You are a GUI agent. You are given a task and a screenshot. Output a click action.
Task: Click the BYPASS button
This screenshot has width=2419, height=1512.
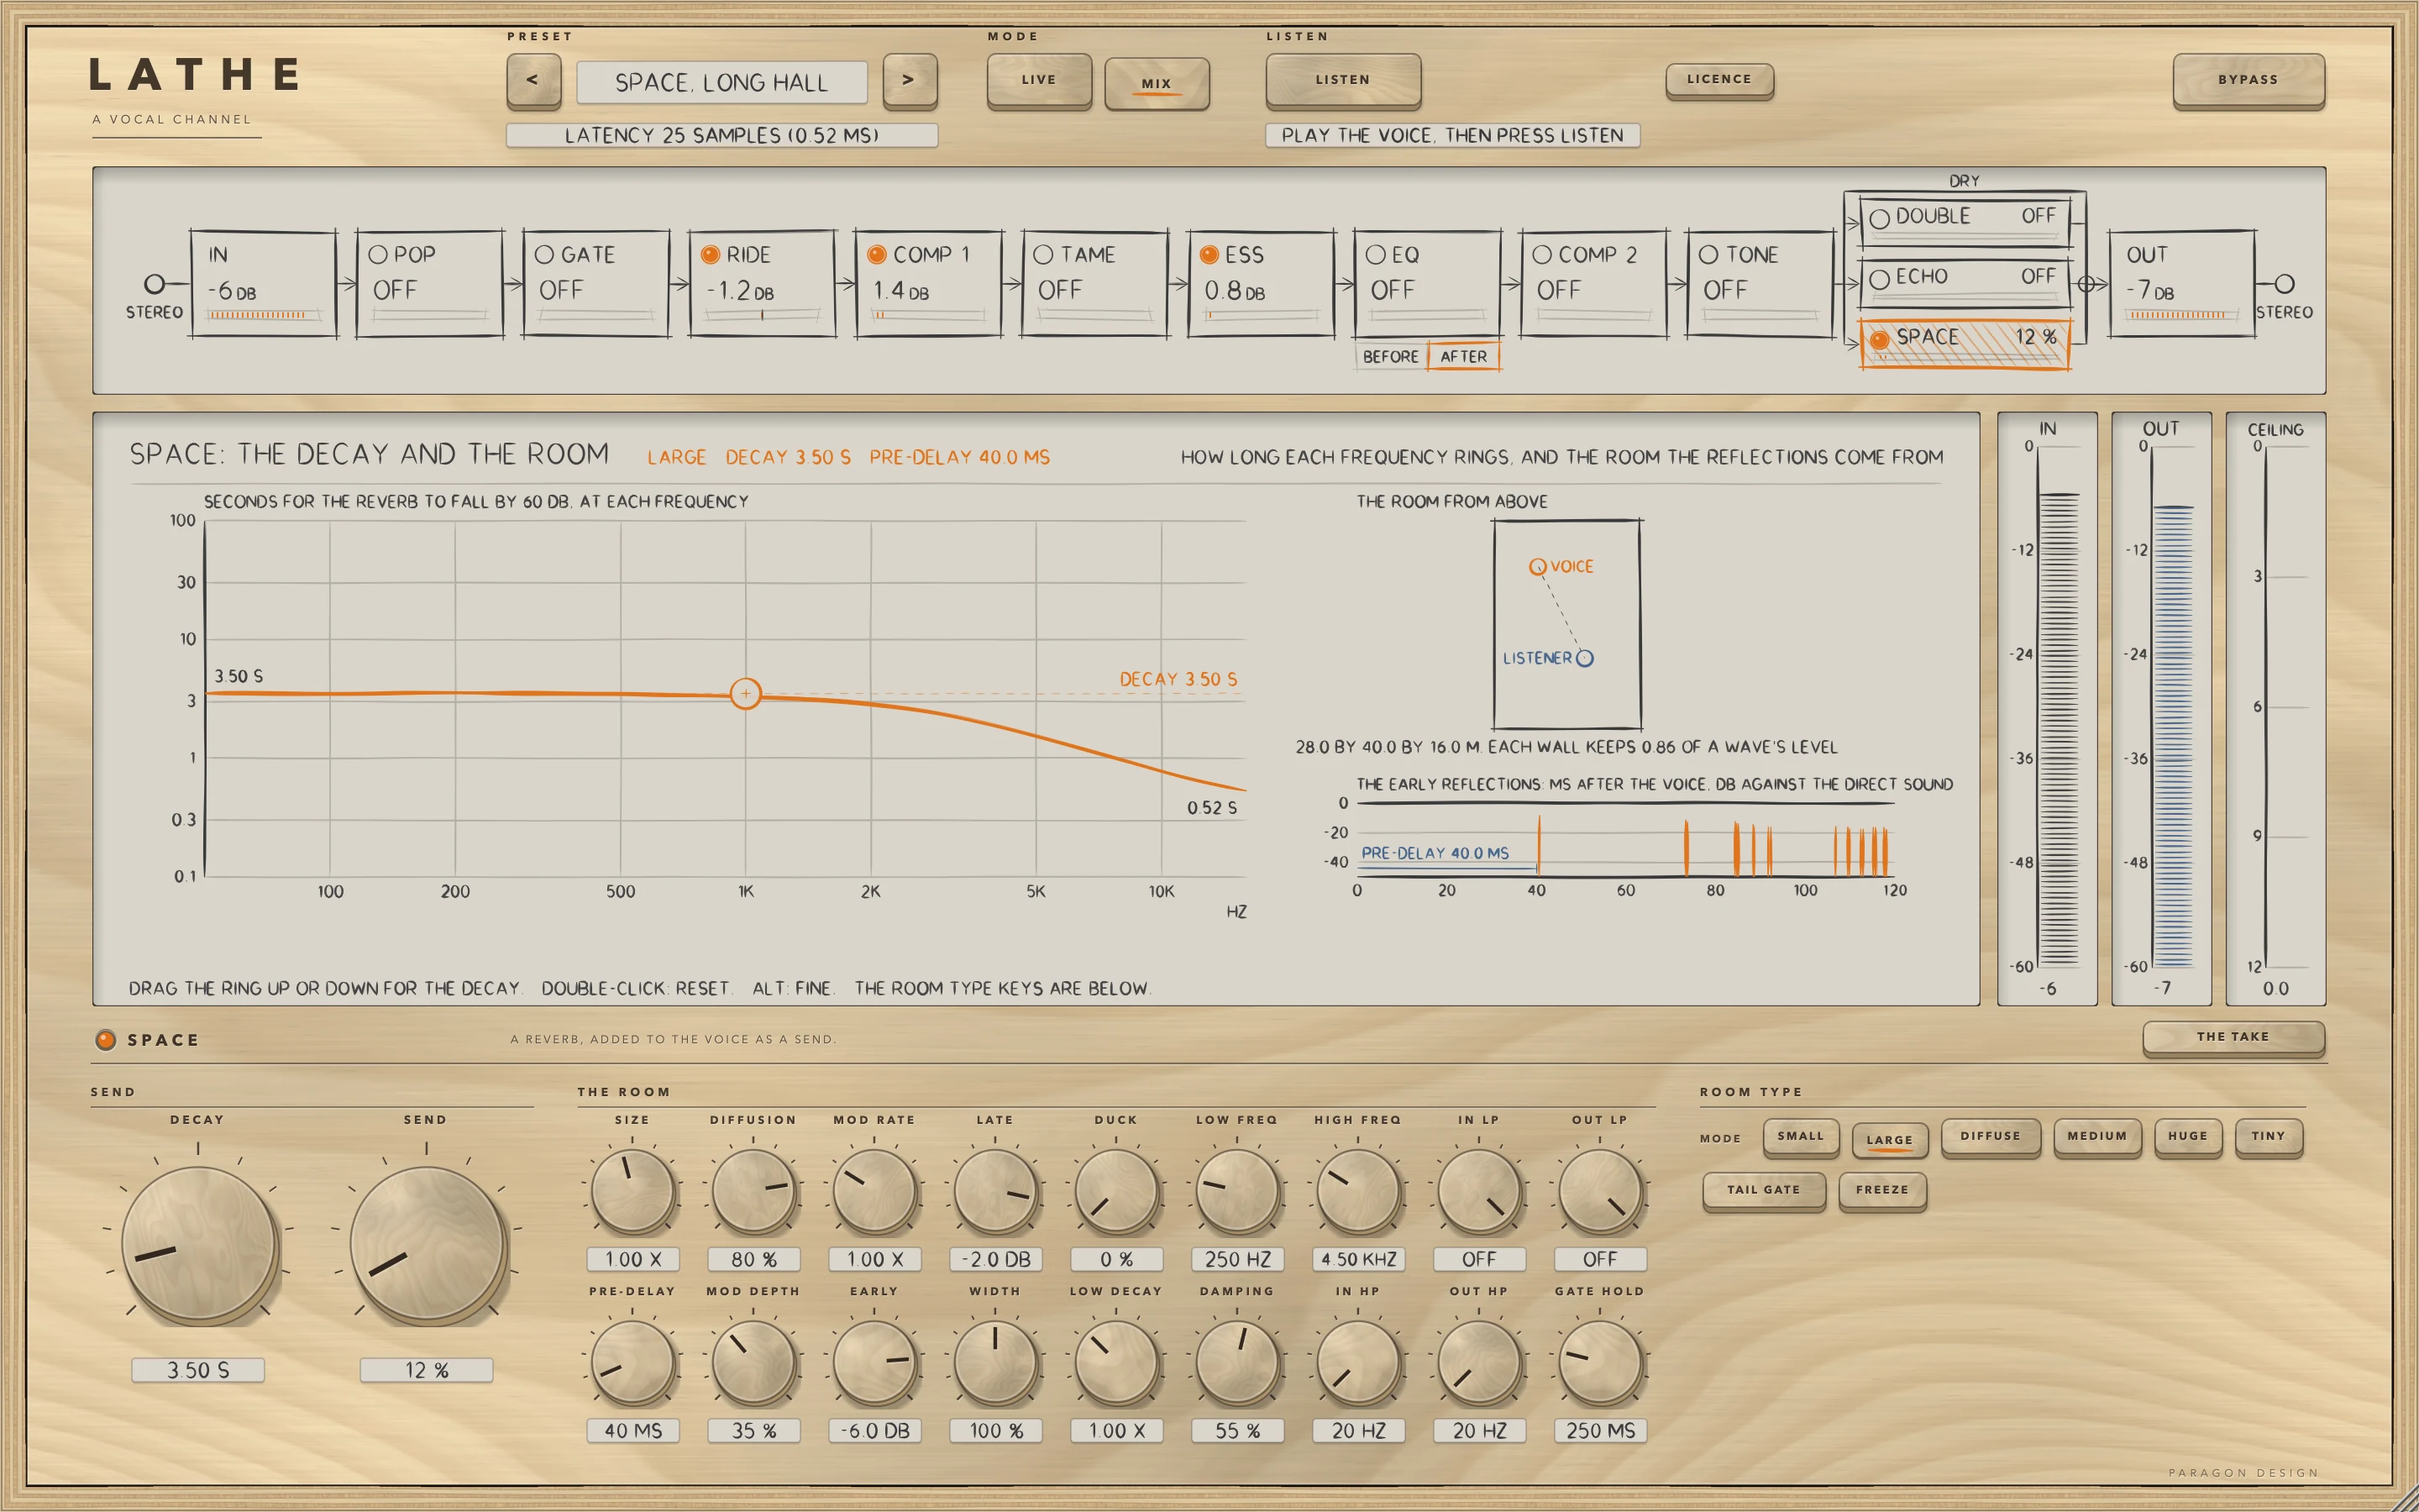pyautogui.click(x=2248, y=80)
